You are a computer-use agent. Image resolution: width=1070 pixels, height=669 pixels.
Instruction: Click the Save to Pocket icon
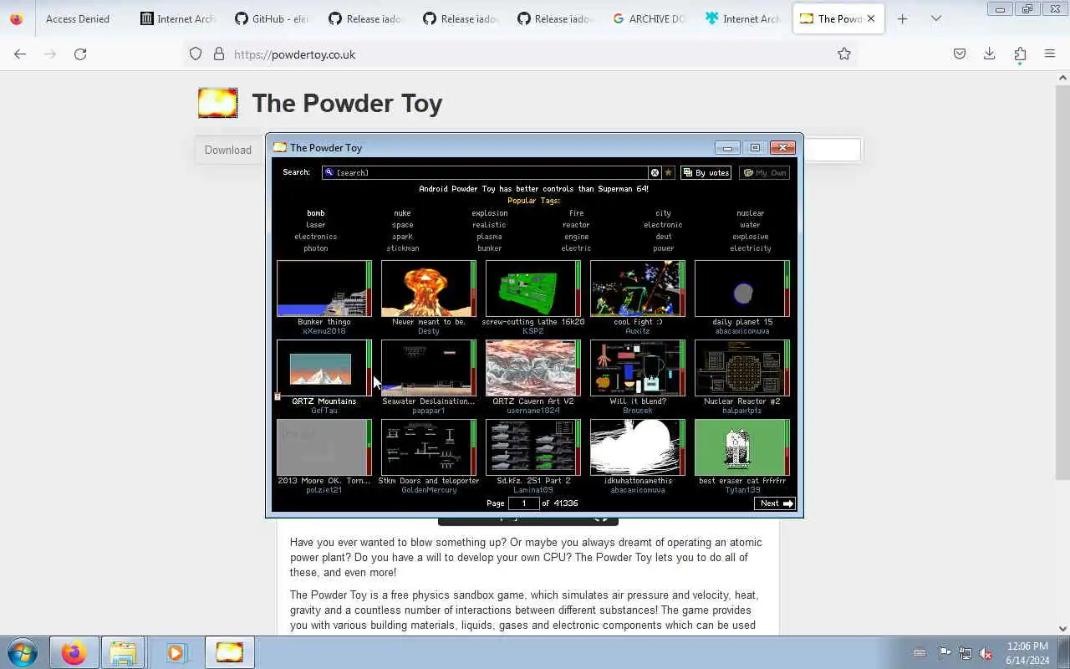coord(960,54)
